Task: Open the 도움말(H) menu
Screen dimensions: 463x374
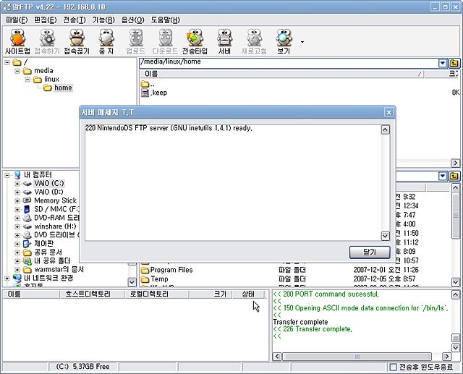Action: click(x=166, y=20)
